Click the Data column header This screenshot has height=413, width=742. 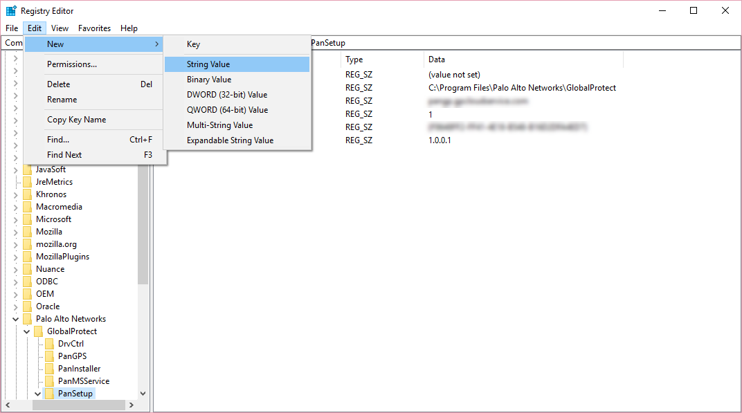click(523, 59)
